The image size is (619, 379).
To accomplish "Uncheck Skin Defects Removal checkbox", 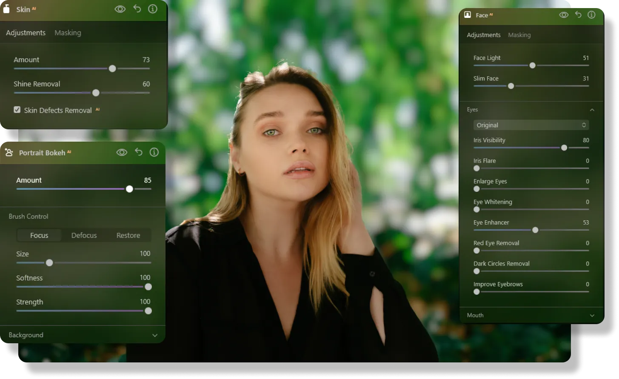I will pos(17,110).
